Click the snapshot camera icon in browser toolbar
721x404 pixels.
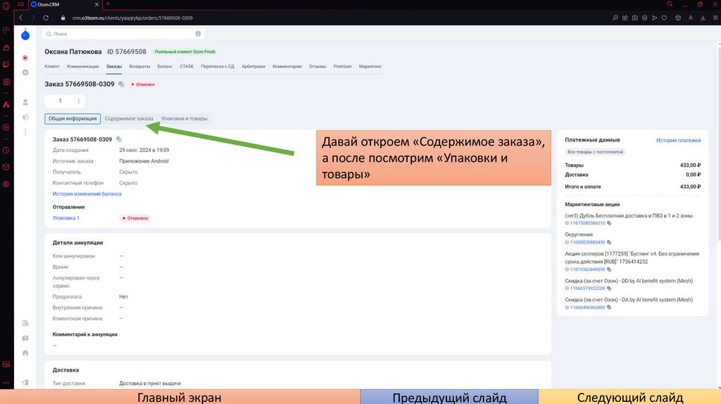[634, 18]
